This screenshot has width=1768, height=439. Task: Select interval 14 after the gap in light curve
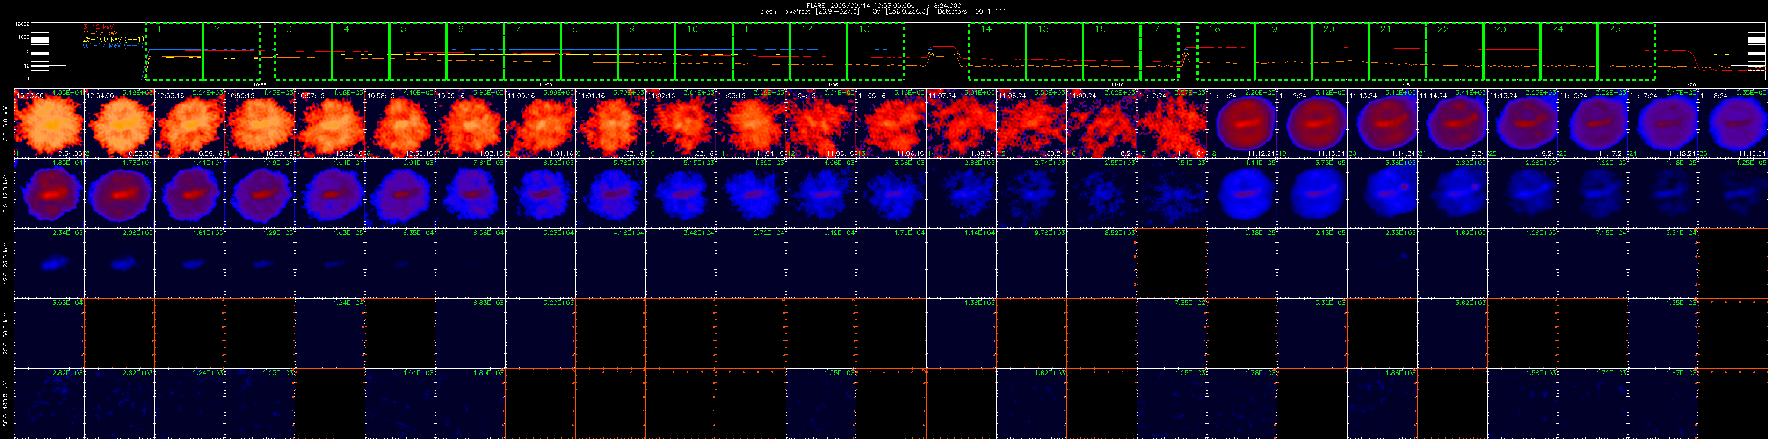pos(997,51)
